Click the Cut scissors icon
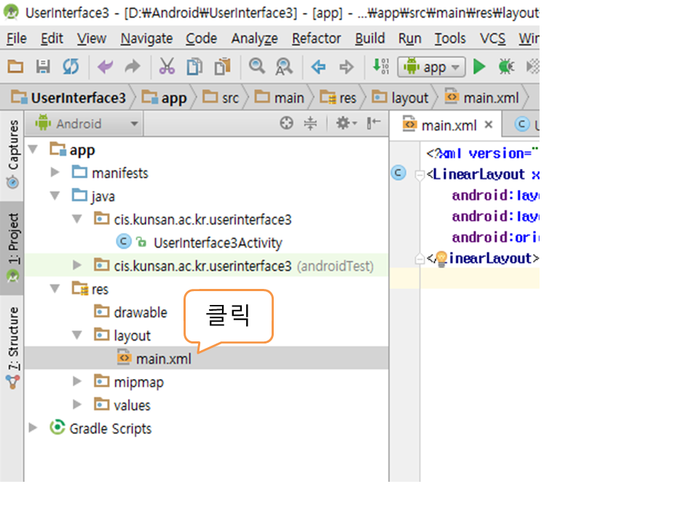Image resolution: width=699 pixels, height=524 pixels. (167, 67)
